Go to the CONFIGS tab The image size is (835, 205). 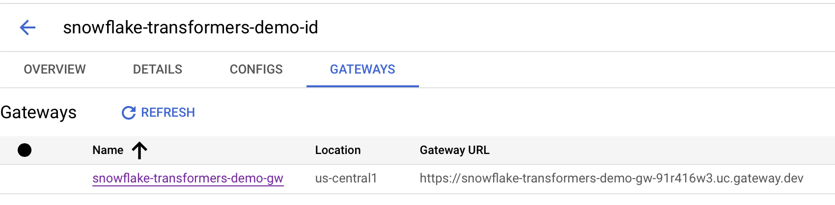pos(256,70)
